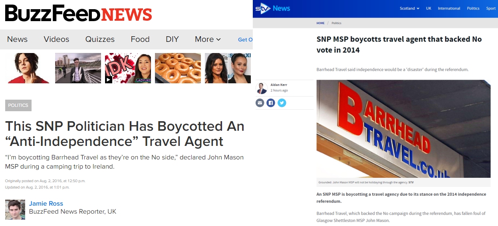Select Politics in STV top navigation

(x=473, y=8)
